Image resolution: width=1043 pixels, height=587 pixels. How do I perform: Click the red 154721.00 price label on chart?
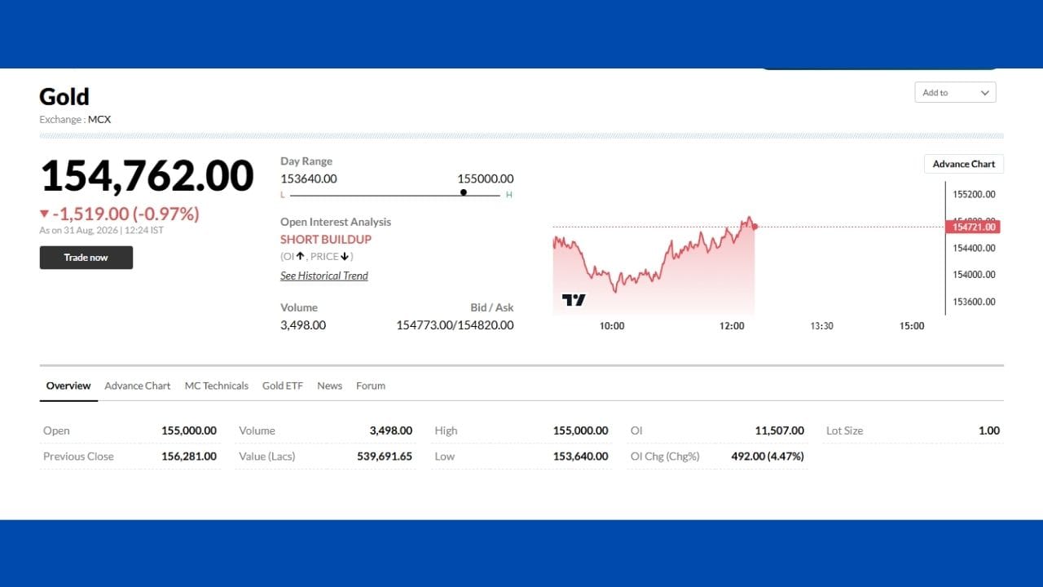pyautogui.click(x=972, y=227)
